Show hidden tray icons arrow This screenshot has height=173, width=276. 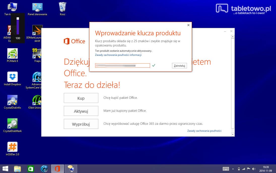(x=233, y=169)
